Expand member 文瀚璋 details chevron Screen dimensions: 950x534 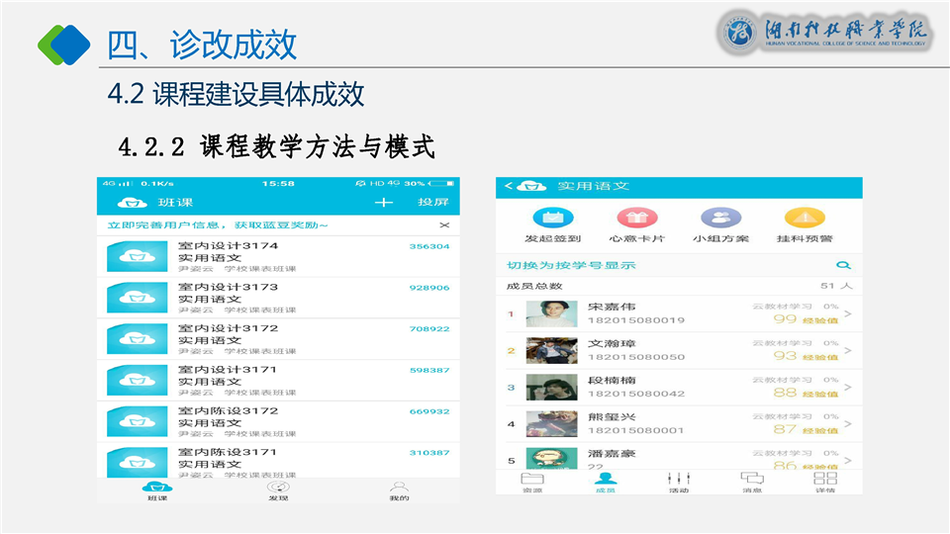coord(847,350)
